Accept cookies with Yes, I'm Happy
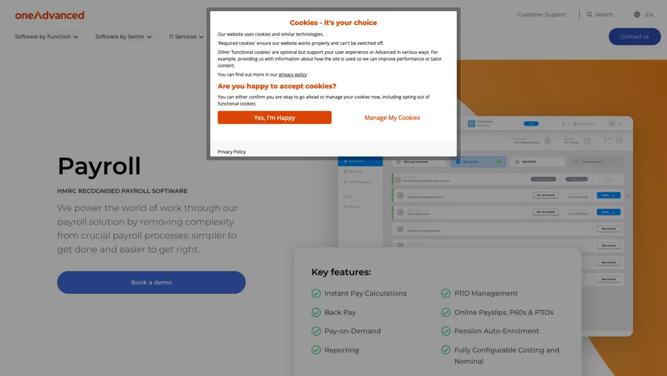 (x=275, y=118)
